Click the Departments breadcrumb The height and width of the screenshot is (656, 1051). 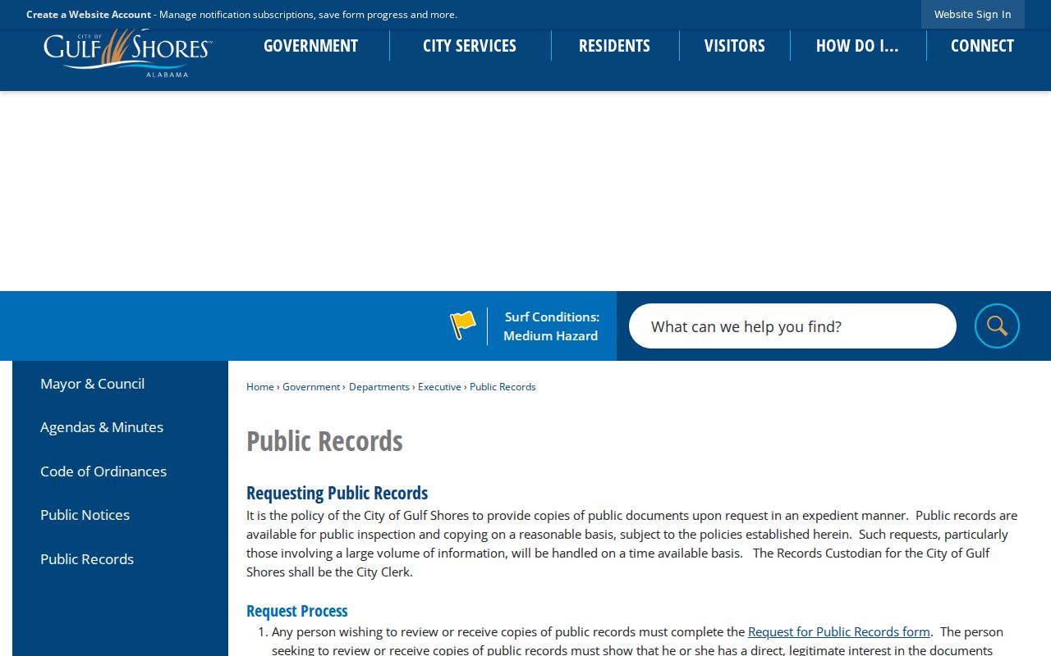(x=379, y=386)
